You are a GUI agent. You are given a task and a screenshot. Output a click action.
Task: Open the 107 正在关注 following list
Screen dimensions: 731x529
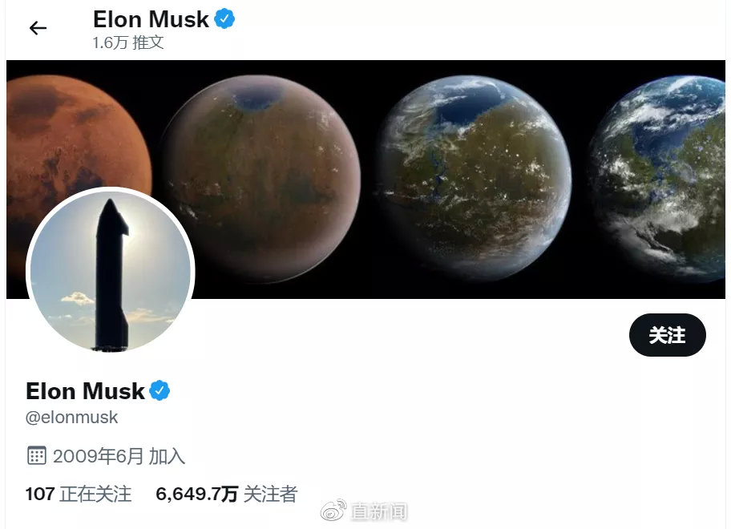coord(79,494)
